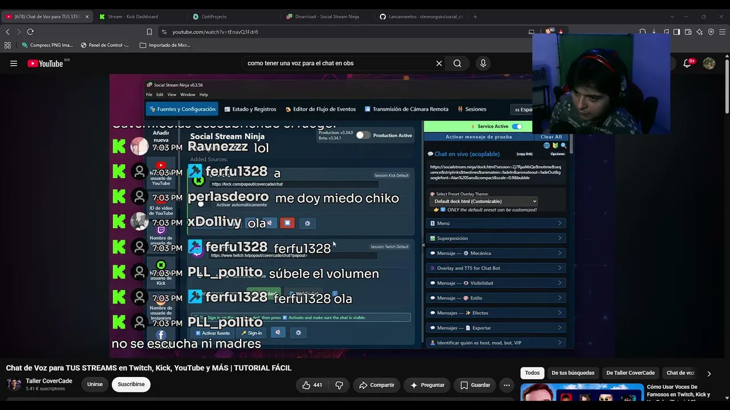Go back to the previous browser page
Screen dimensions: 730x410
tap(7, 32)
